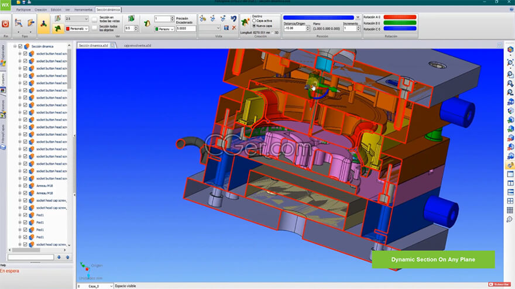Click the M button beside position slider
The width and height of the screenshot is (515, 289).
pos(358,18)
